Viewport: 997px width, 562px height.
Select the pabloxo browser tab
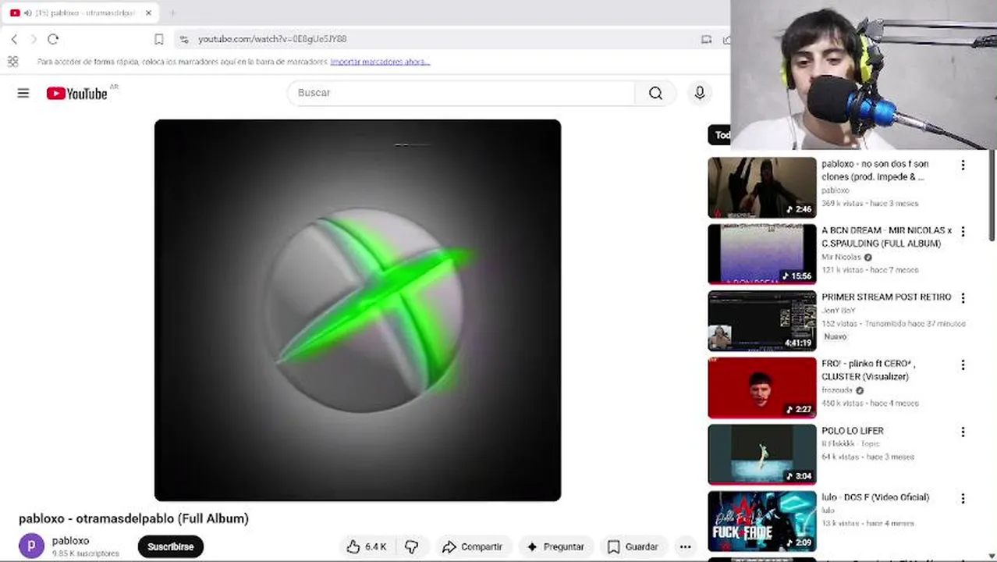click(x=81, y=12)
